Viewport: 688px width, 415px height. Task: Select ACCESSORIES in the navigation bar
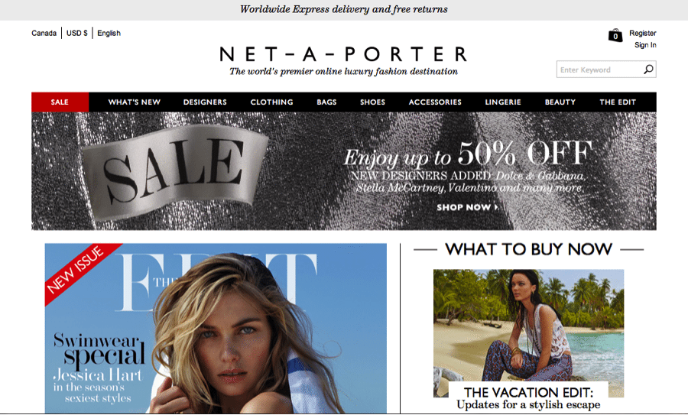(435, 102)
